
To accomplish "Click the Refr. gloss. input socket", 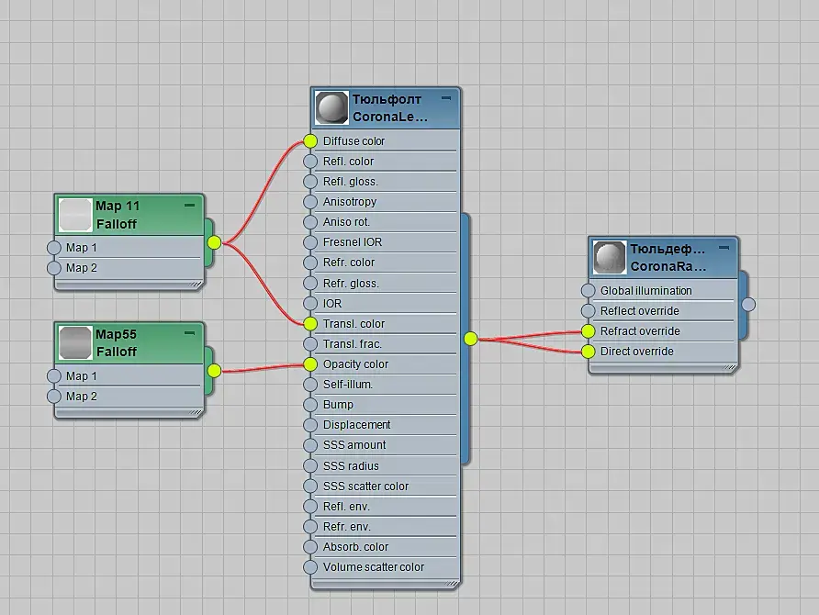I will 310,283.
